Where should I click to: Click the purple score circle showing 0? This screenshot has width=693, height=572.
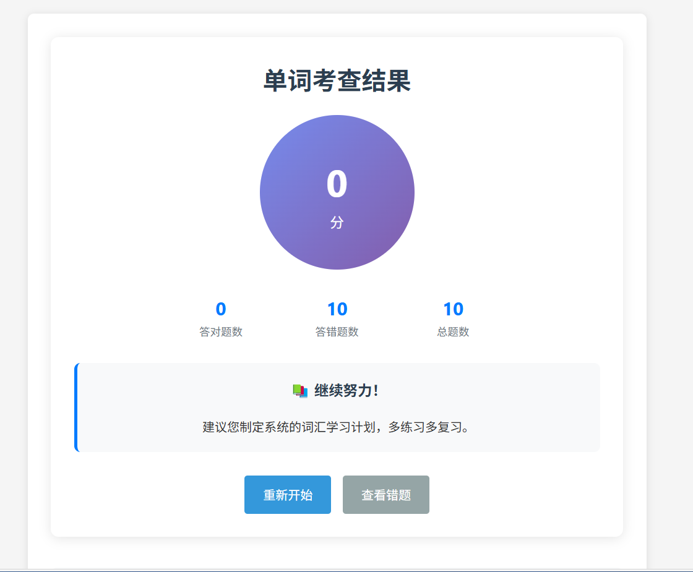click(337, 192)
